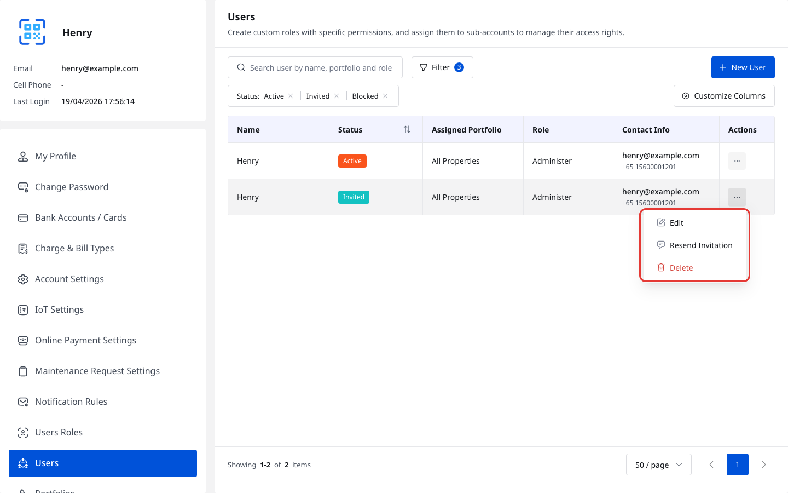Open Notification Rules settings
788x493 pixels.
pyautogui.click(x=103, y=402)
